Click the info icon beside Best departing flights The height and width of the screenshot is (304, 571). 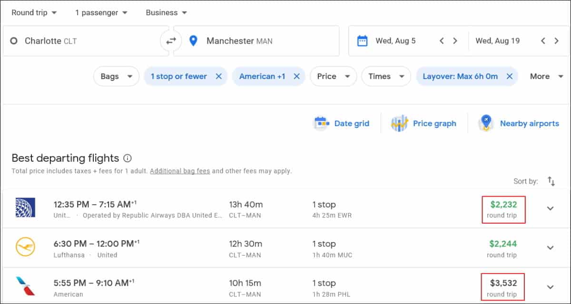point(128,158)
